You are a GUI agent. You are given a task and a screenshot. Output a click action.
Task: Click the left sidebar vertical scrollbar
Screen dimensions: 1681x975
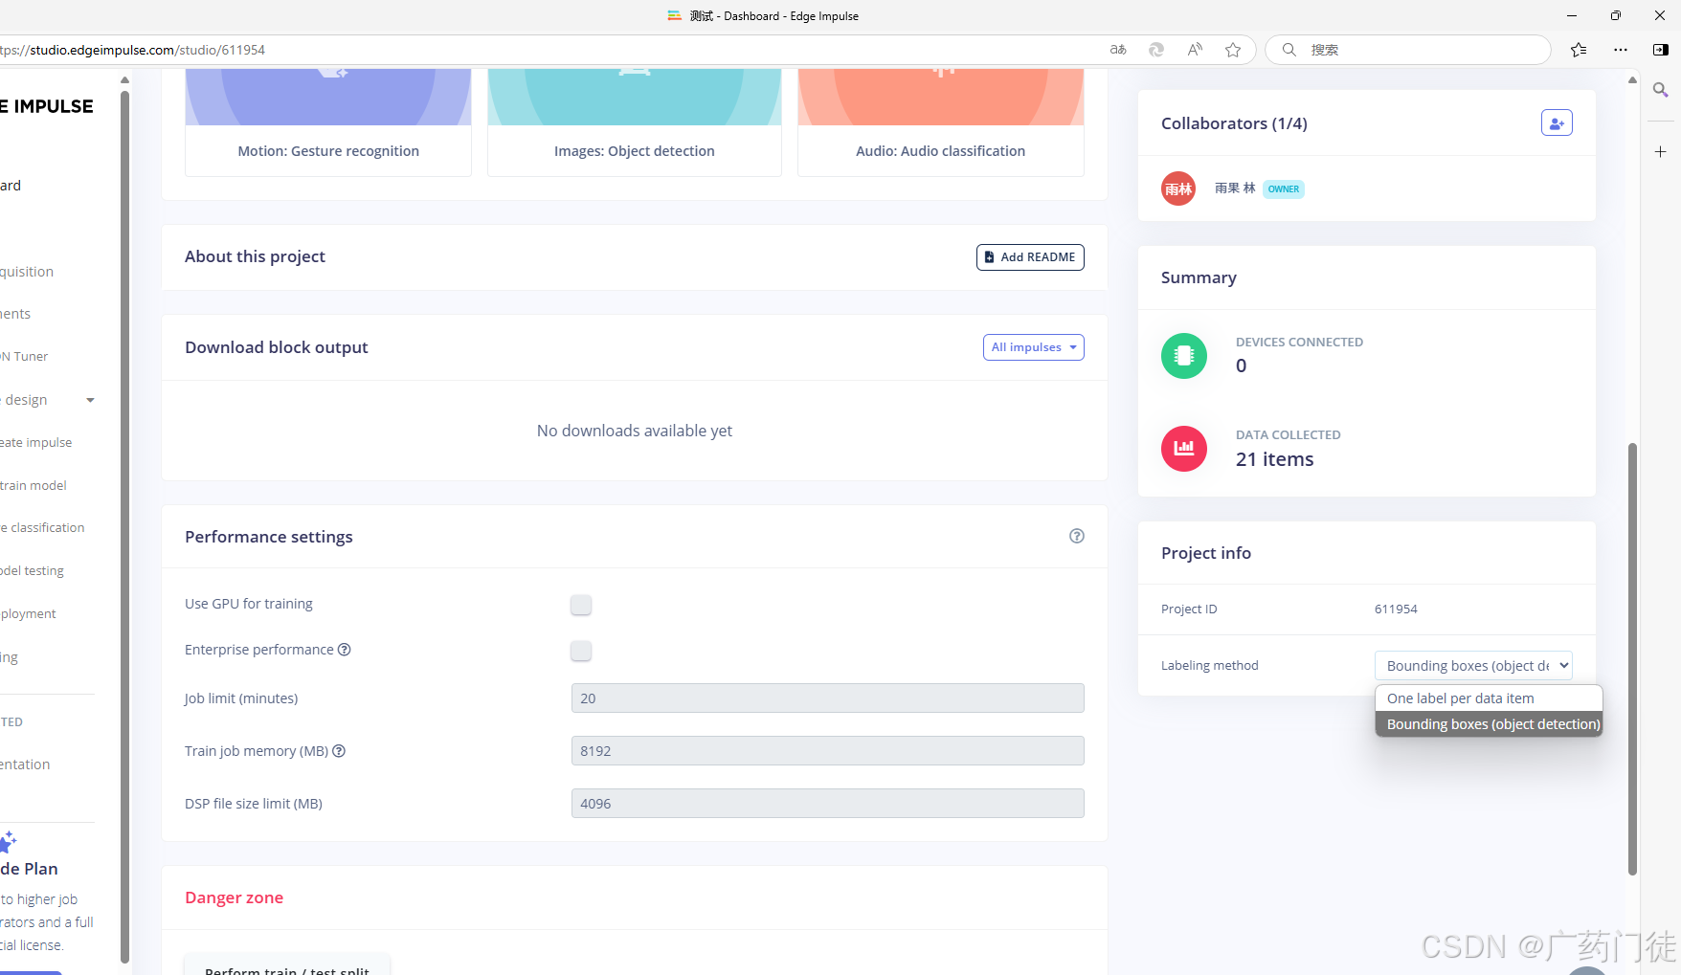(124, 526)
